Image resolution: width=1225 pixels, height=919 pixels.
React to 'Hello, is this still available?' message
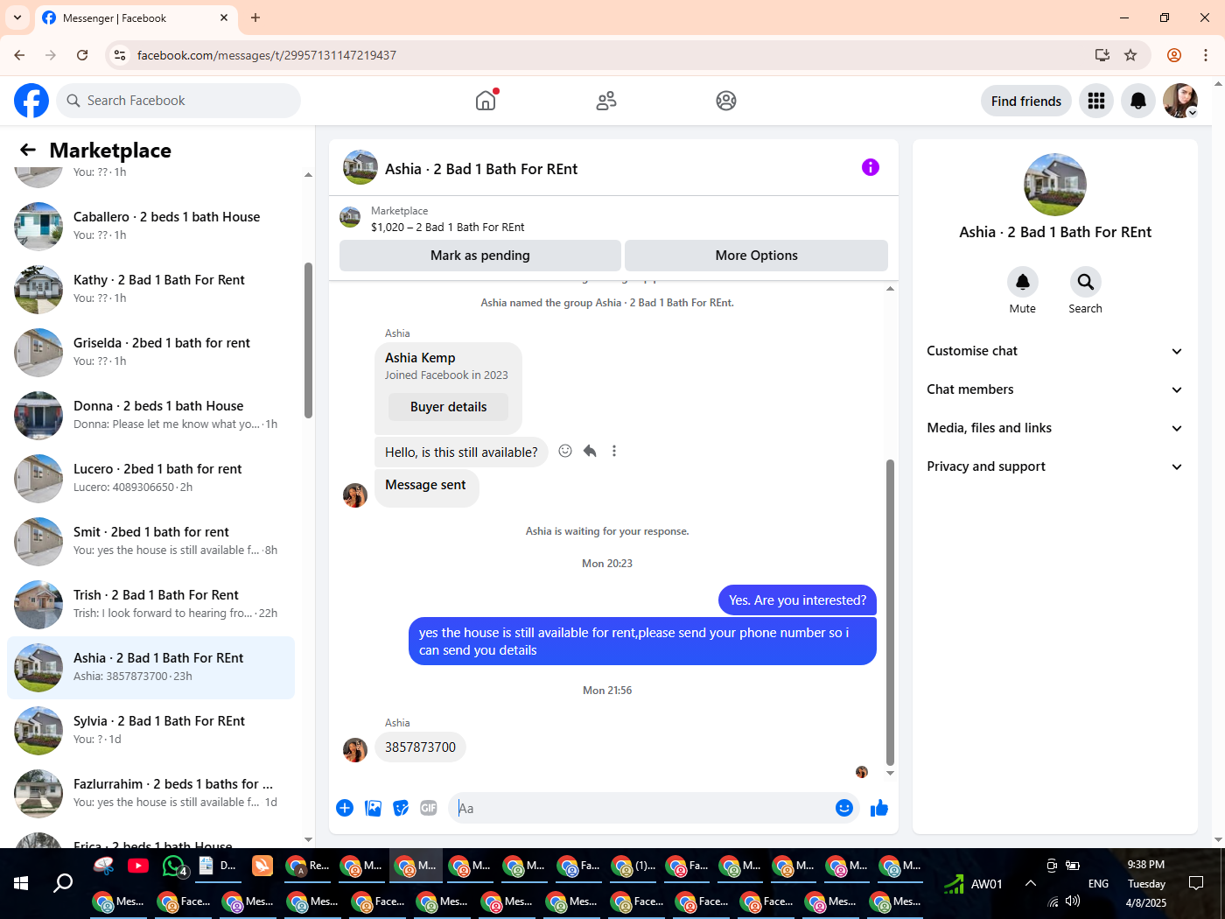click(x=565, y=451)
